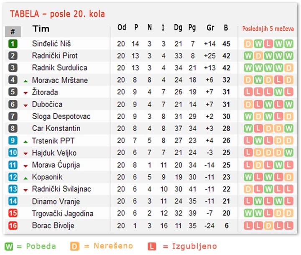Click the Trgovački Jagodina team name
This screenshot has width=301, height=255.
pyautogui.click(x=63, y=214)
